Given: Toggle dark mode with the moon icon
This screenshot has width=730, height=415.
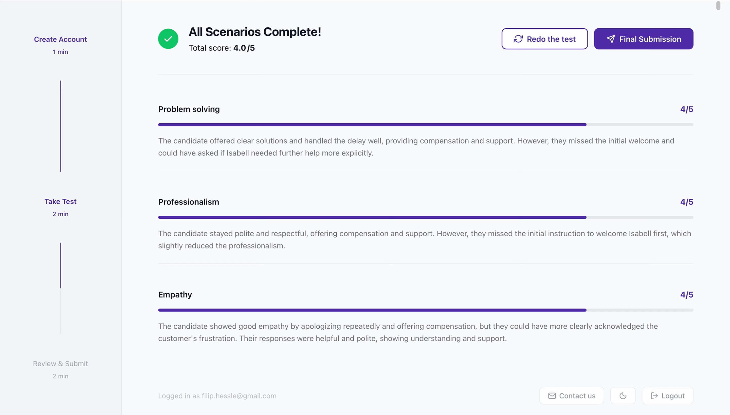Looking at the screenshot, I should (x=623, y=396).
